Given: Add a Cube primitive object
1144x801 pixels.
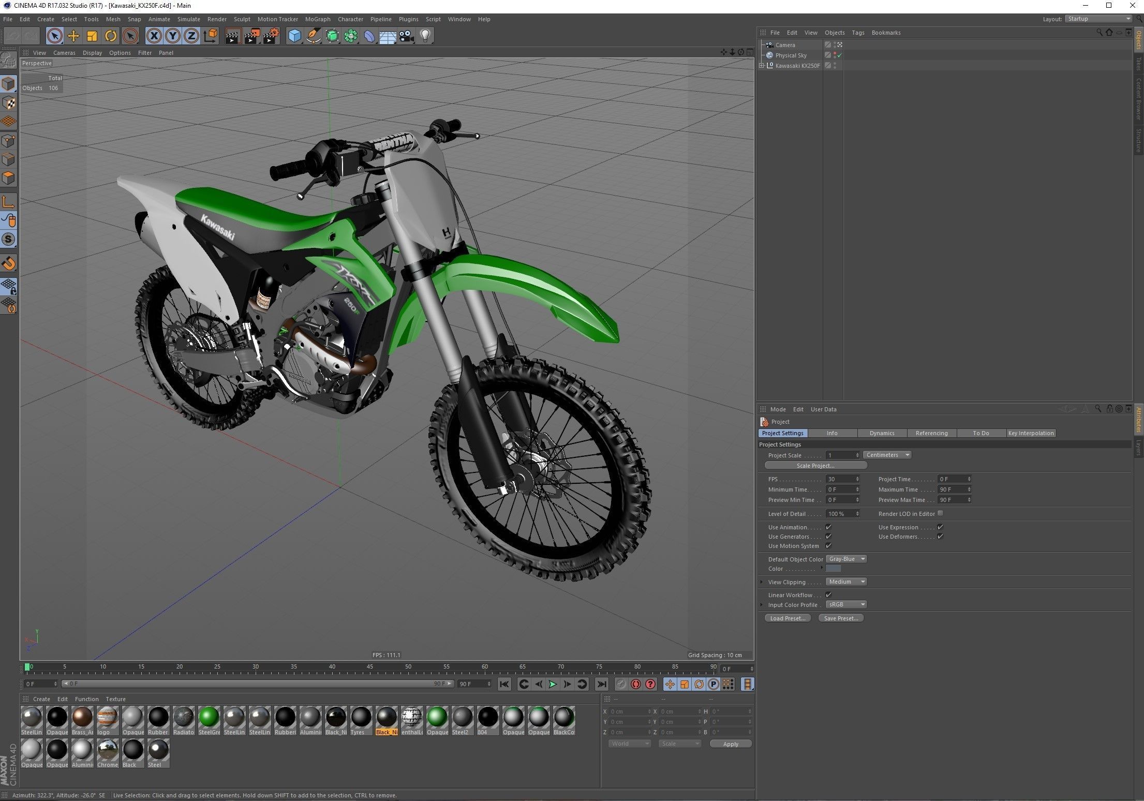Looking at the screenshot, I should coord(294,36).
